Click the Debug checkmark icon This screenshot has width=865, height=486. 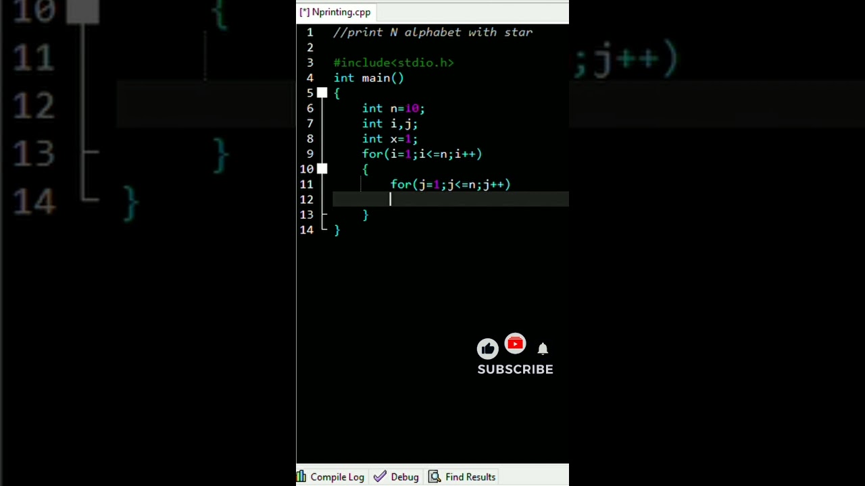380,477
